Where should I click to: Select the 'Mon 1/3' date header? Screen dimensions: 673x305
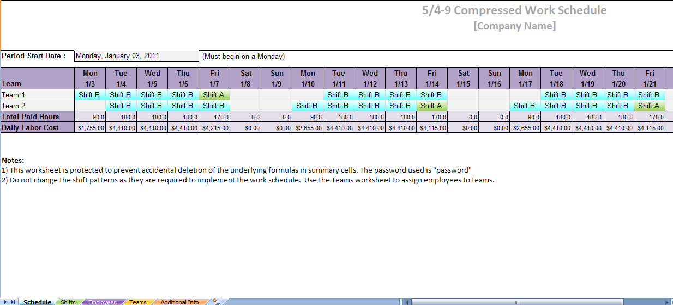(90, 78)
